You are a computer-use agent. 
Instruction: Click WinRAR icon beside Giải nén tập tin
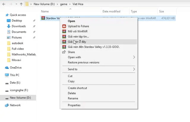point(64,36)
